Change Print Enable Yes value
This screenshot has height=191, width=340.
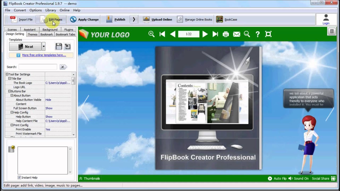(58, 129)
